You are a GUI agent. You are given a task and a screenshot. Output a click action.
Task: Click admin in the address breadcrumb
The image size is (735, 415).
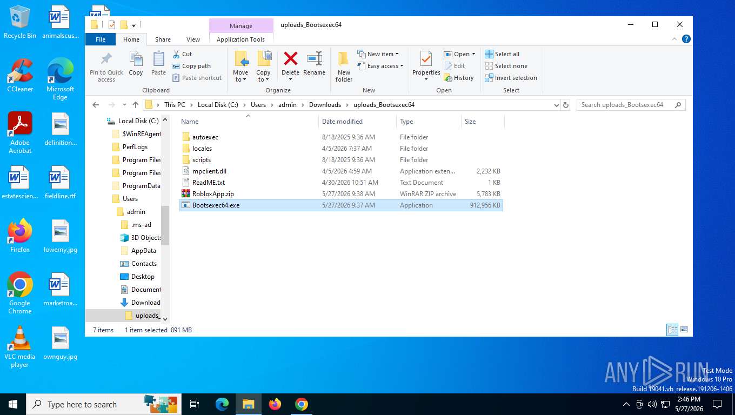[288, 105]
